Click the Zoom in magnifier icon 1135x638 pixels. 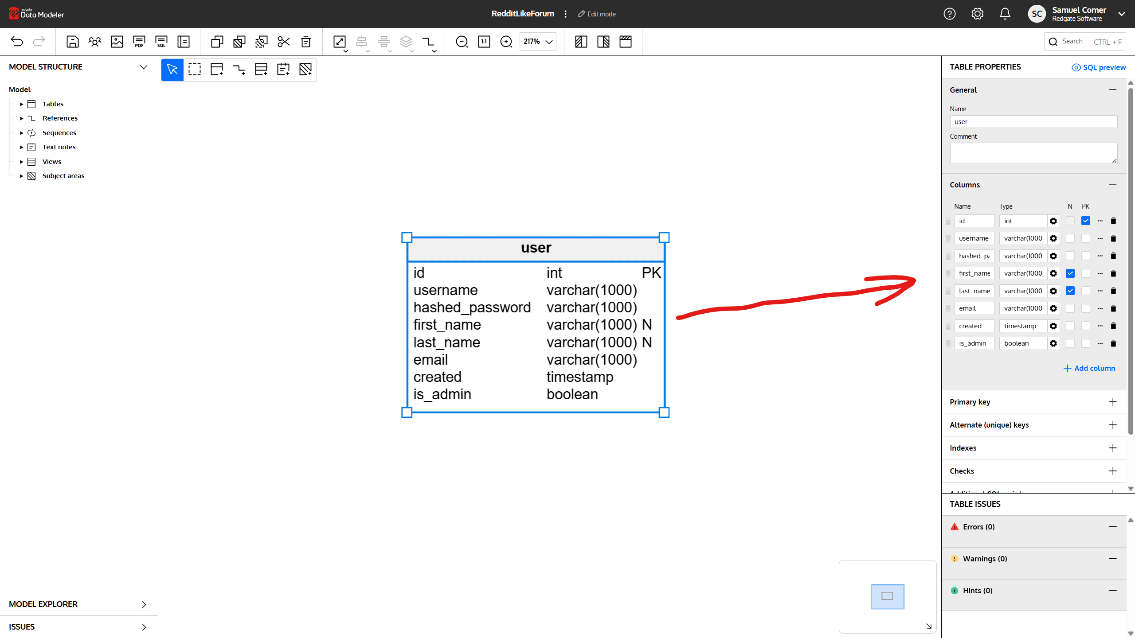(x=506, y=42)
